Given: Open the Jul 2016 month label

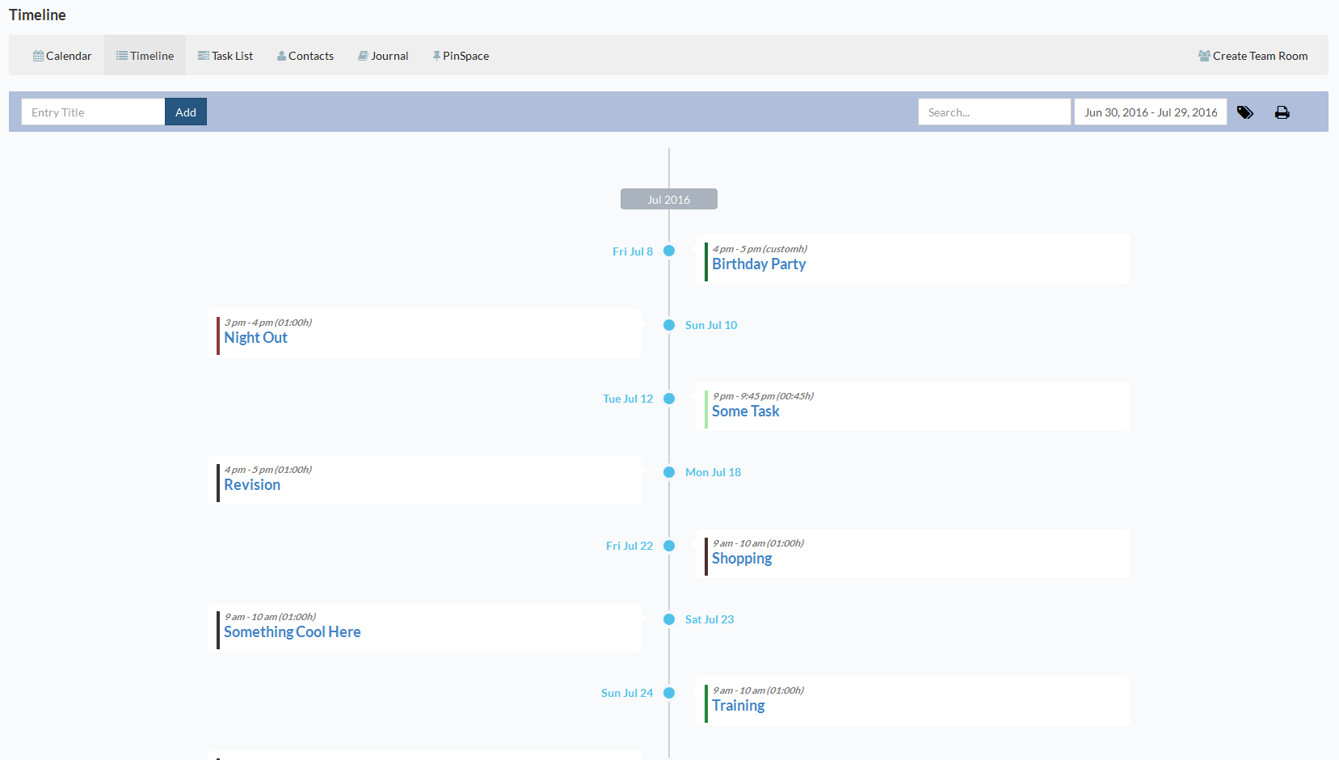Looking at the screenshot, I should coord(669,199).
